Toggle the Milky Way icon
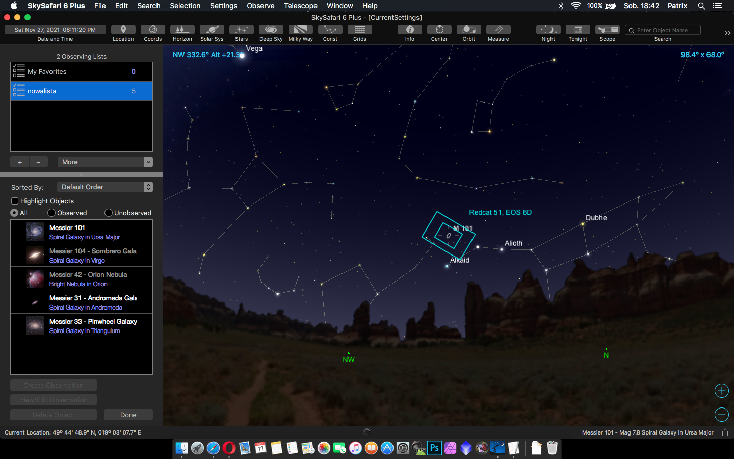The image size is (734, 459). 301,30
